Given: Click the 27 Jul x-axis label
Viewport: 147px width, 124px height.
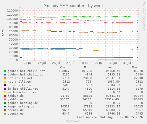Looking at the screenshot, I should (x=70, y=63).
